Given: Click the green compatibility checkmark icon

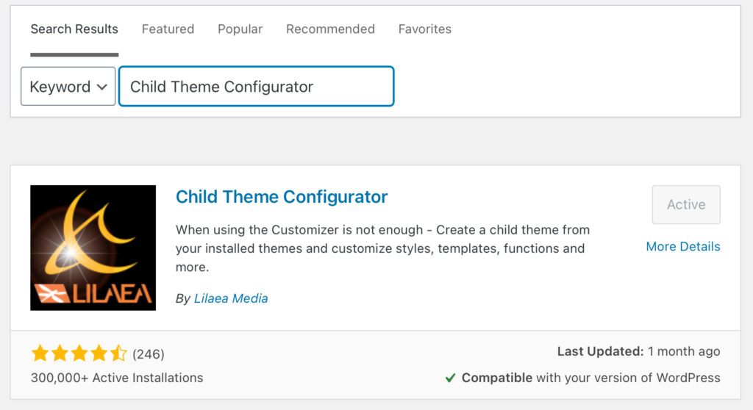Looking at the screenshot, I should coord(450,378).
